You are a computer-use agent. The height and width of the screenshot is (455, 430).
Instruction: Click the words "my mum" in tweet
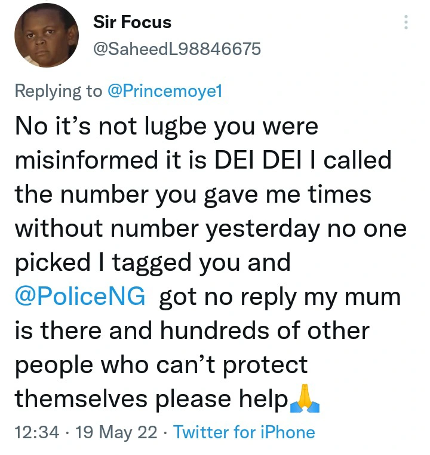point(361,297)
